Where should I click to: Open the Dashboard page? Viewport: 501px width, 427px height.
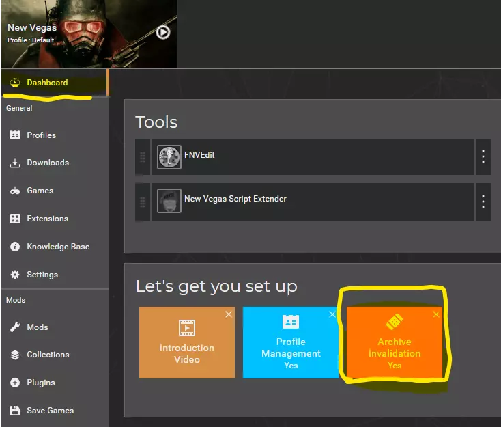pyautogui.click(x=55, y=83)
